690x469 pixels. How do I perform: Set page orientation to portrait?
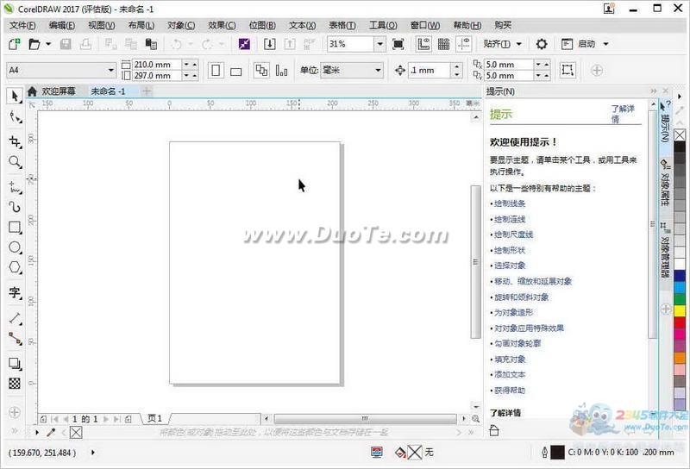coord(216,71)
